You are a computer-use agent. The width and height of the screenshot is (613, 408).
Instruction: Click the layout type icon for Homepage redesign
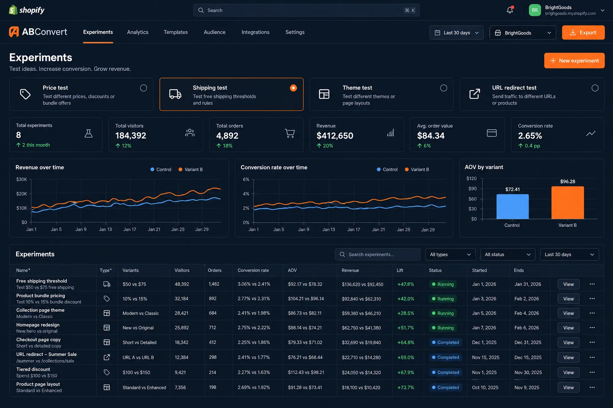click(x=107, y=328)
